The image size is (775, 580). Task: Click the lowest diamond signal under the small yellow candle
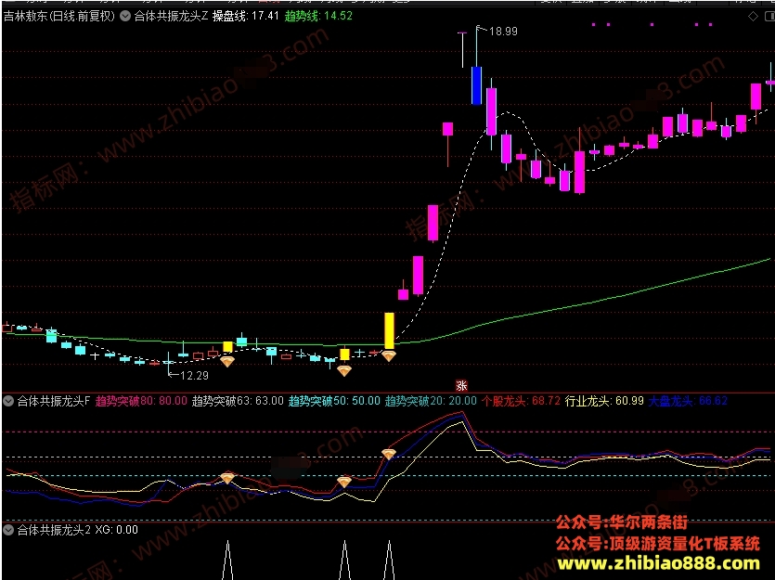[344, 370]
